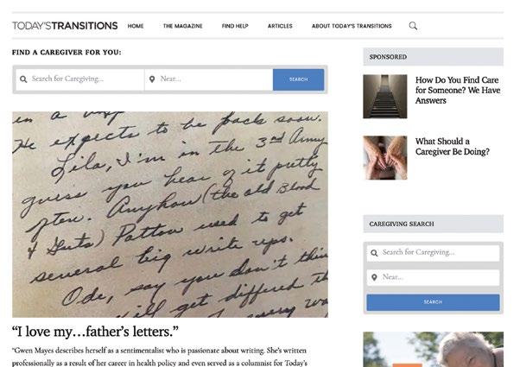The image size is (520, 367).
Task: Click the wide blue sidebar Search button
Action: [x=433, y=302]
